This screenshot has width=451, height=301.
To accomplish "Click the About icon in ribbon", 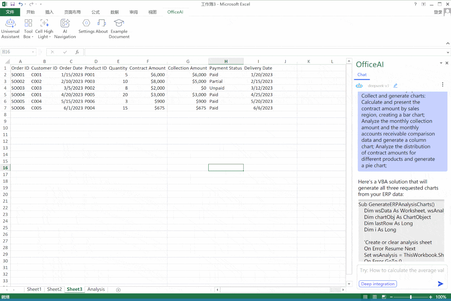I will (101, 23).
